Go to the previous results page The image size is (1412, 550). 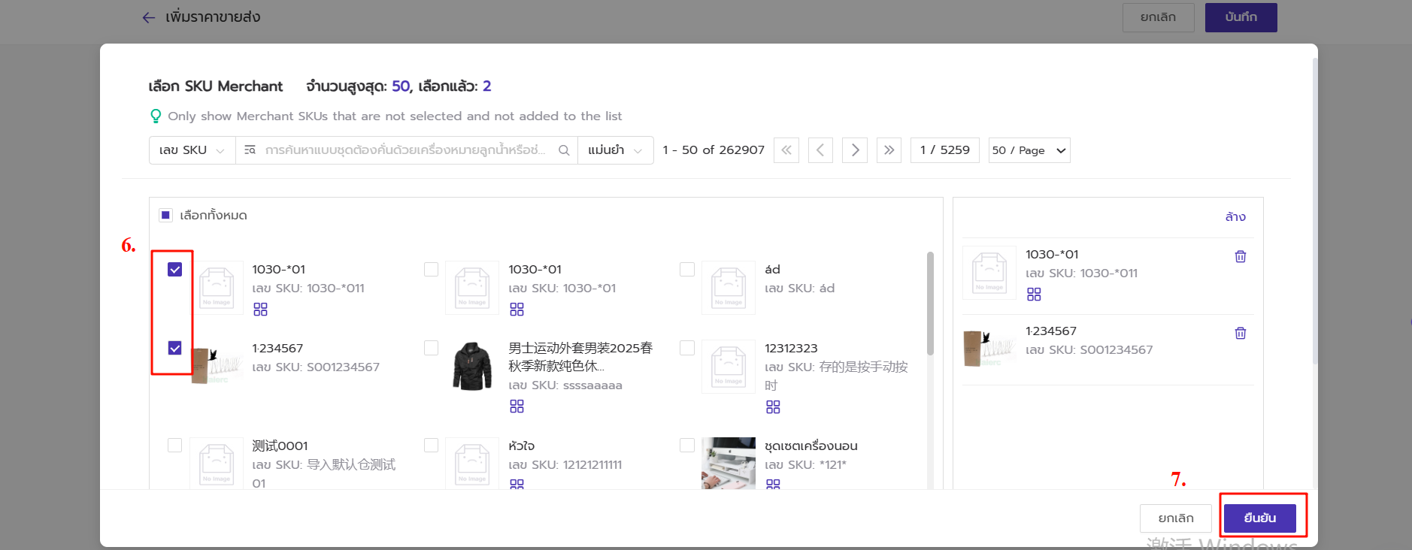[x=820, y=150]
